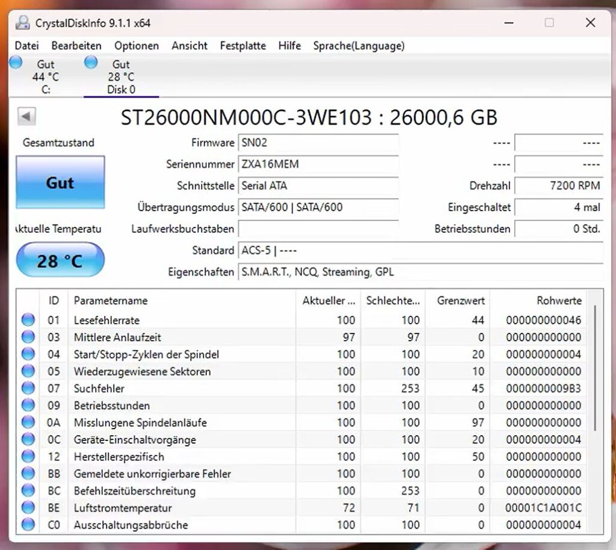This screenshot has height=550, width=616.
Task: Open the Optionen menu
Action: (137, 46)
